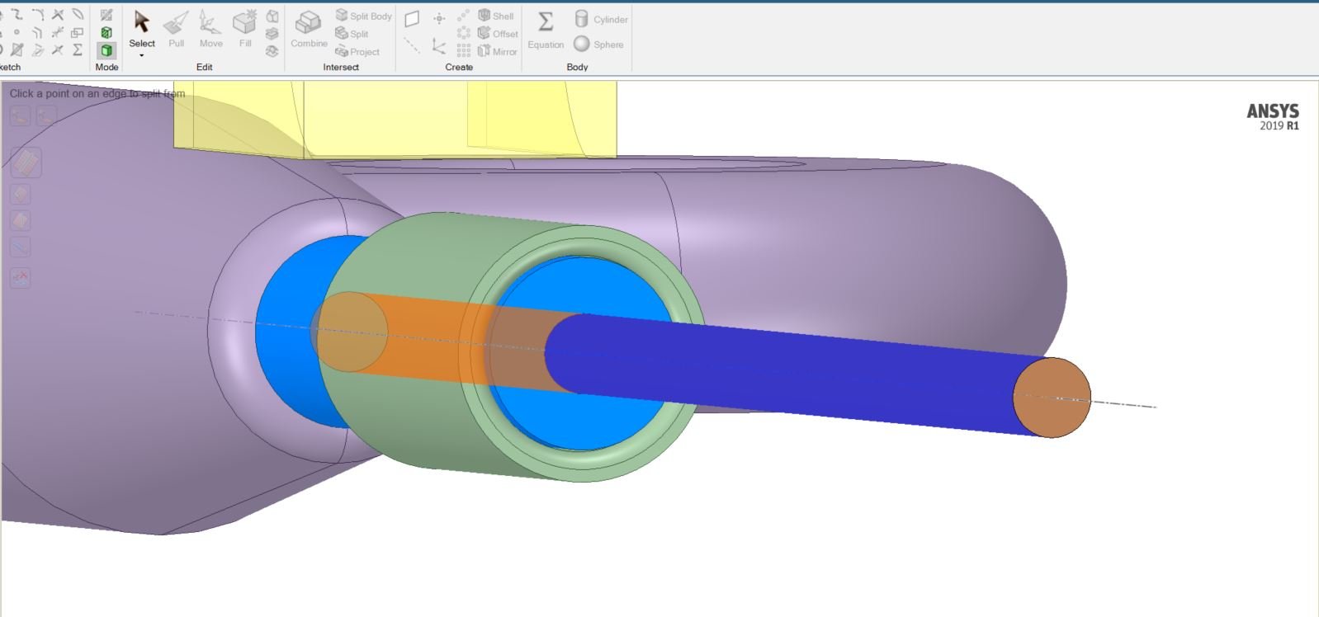This screenshot has height=617, width=1319.
Task: Toggle the tool guide with red X
Action: tap(21, 278)
